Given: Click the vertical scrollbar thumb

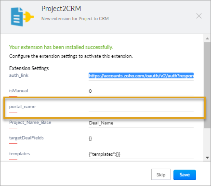Looking at the screenshot, I should click(207, 85).
